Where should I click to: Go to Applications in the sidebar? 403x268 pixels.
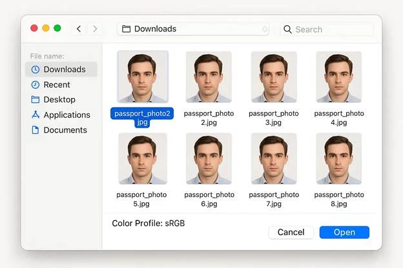(66, 115)
